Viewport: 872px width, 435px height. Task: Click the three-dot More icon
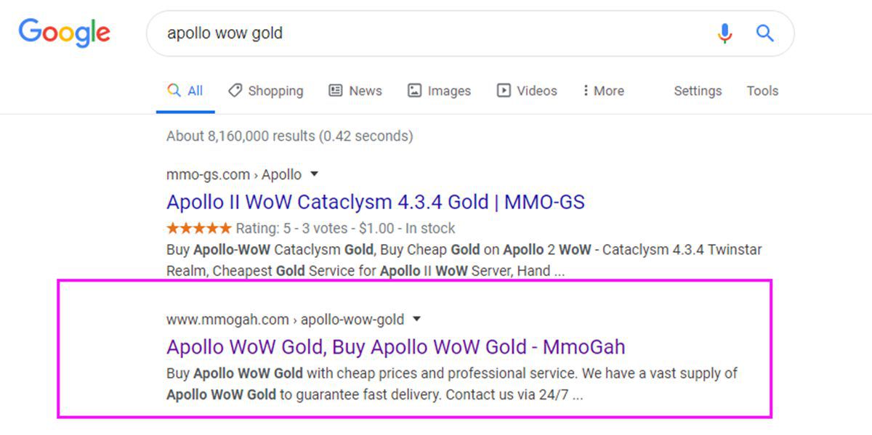585,91
